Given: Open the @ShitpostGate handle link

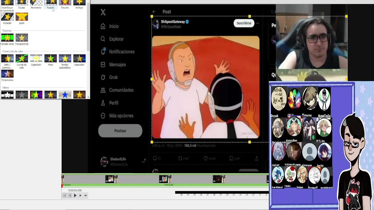Looking at the screenshot, I should [x=171, y=27].
